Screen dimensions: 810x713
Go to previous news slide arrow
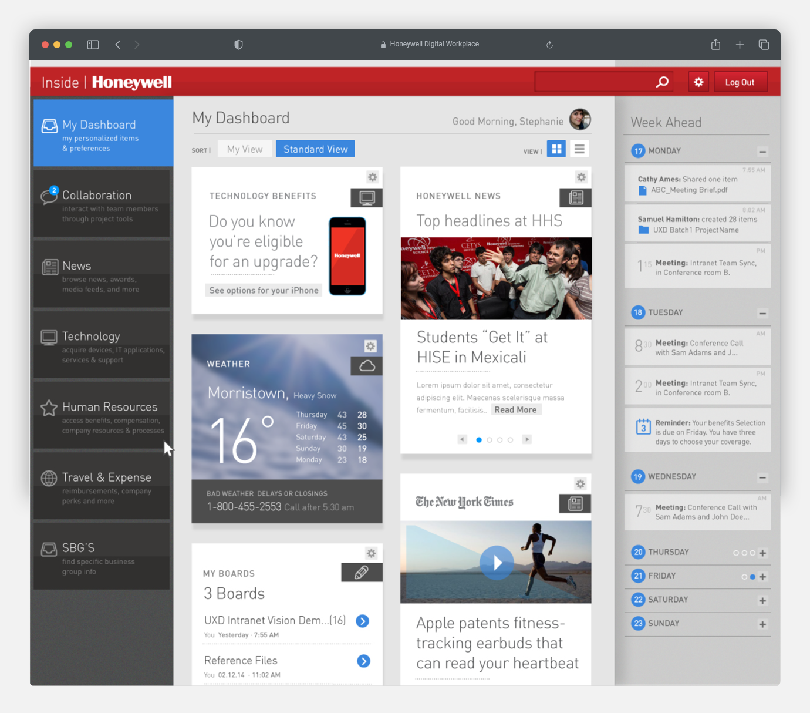coord(463,439)
